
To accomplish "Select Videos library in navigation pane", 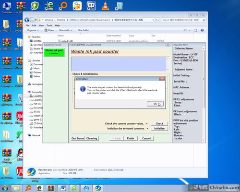I will pyautogui.click(x=36, y=76).
